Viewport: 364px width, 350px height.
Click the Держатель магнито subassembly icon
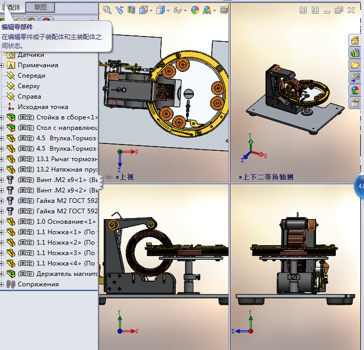point(11,274)
